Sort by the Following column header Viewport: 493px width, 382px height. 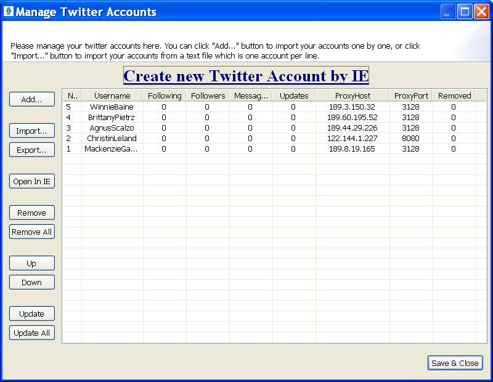click(x=165, y=96)
